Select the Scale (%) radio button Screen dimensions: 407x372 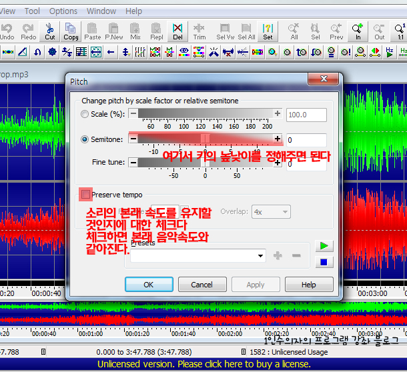(x=84, y=115)
